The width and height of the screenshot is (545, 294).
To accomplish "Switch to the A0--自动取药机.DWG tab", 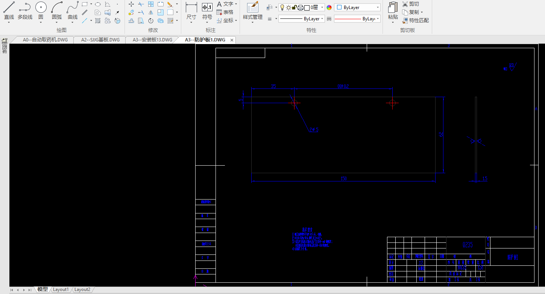I will [x=45, y=40].
